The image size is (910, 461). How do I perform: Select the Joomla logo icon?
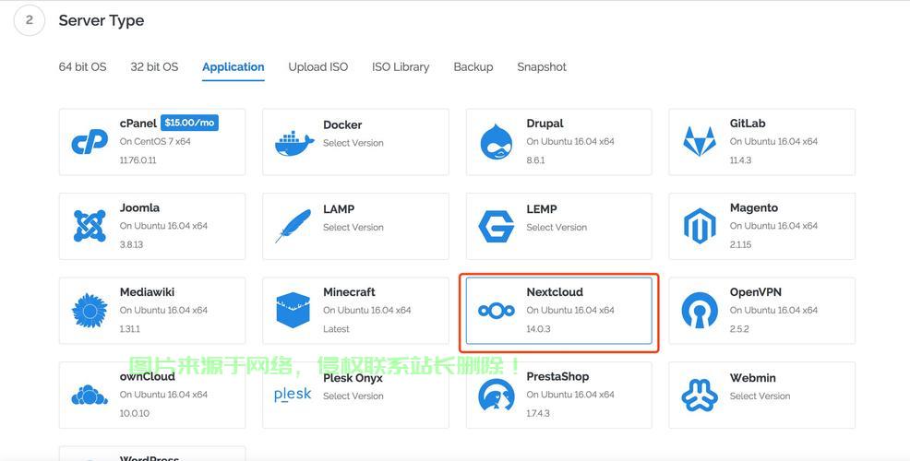[90, 226]
